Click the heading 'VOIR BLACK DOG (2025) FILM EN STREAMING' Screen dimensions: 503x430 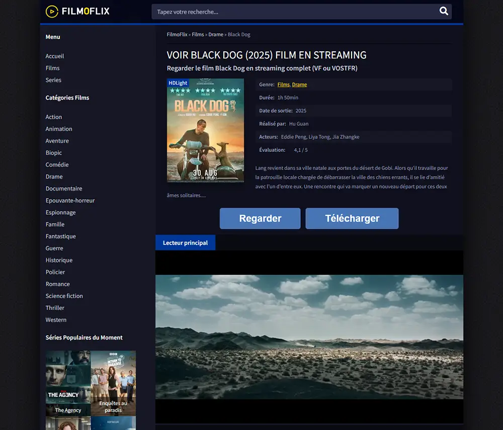tap(267, 55)
